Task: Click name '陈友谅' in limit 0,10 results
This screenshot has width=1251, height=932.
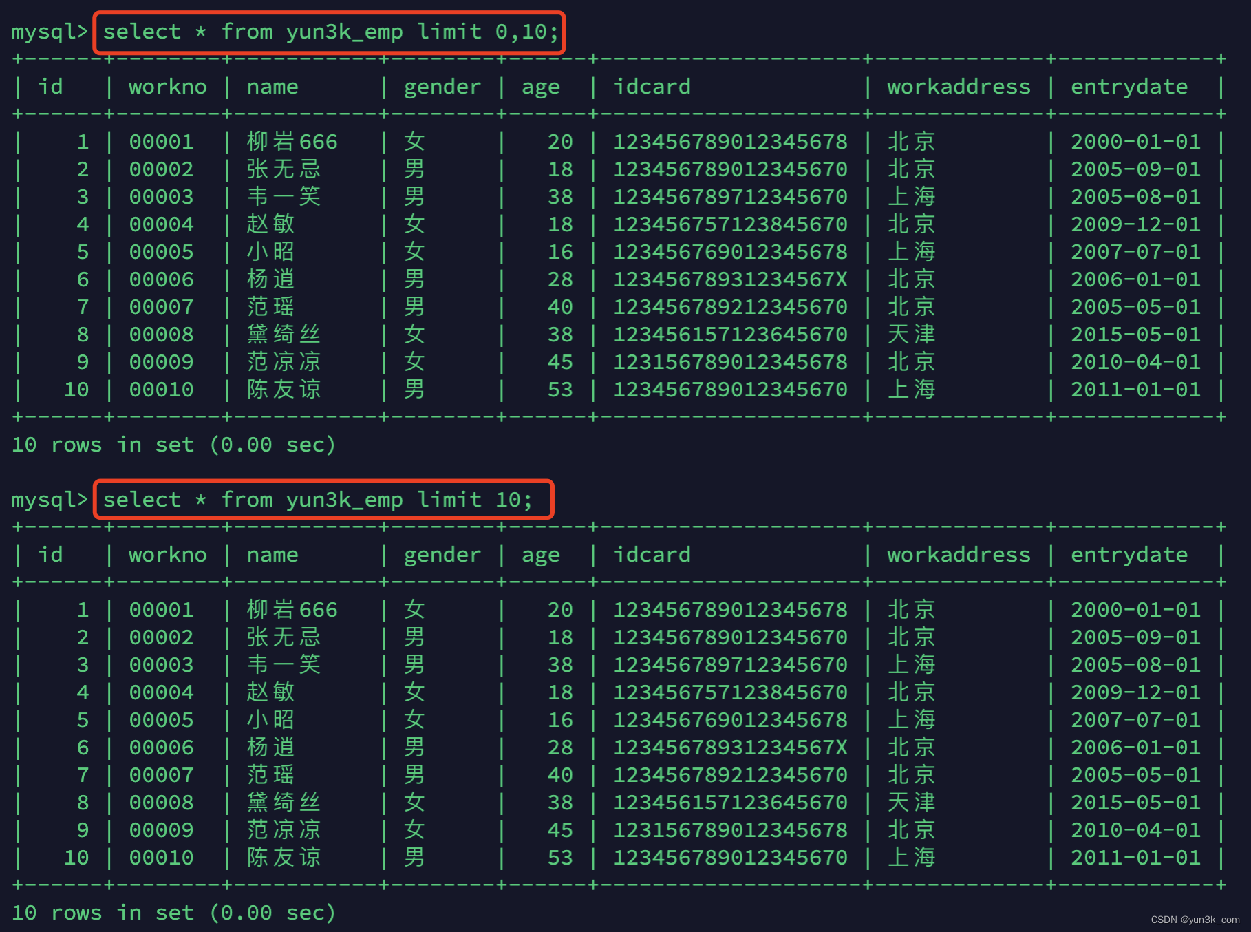Action: (284, 390)
